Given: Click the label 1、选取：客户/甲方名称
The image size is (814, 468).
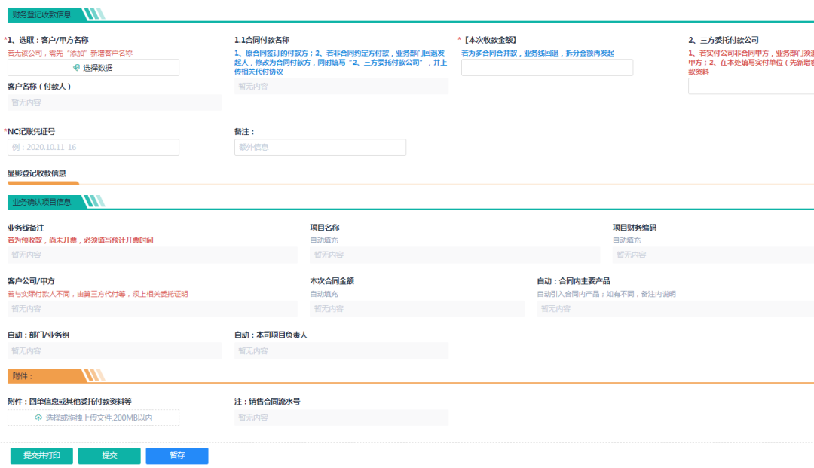Looking at the screenshot, I should [47, 40].
